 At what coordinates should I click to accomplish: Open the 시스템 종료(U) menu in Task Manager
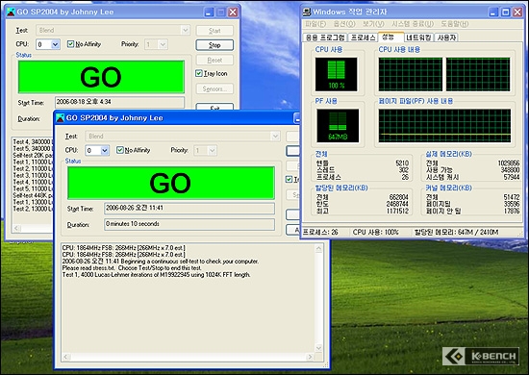coord(413,24)
